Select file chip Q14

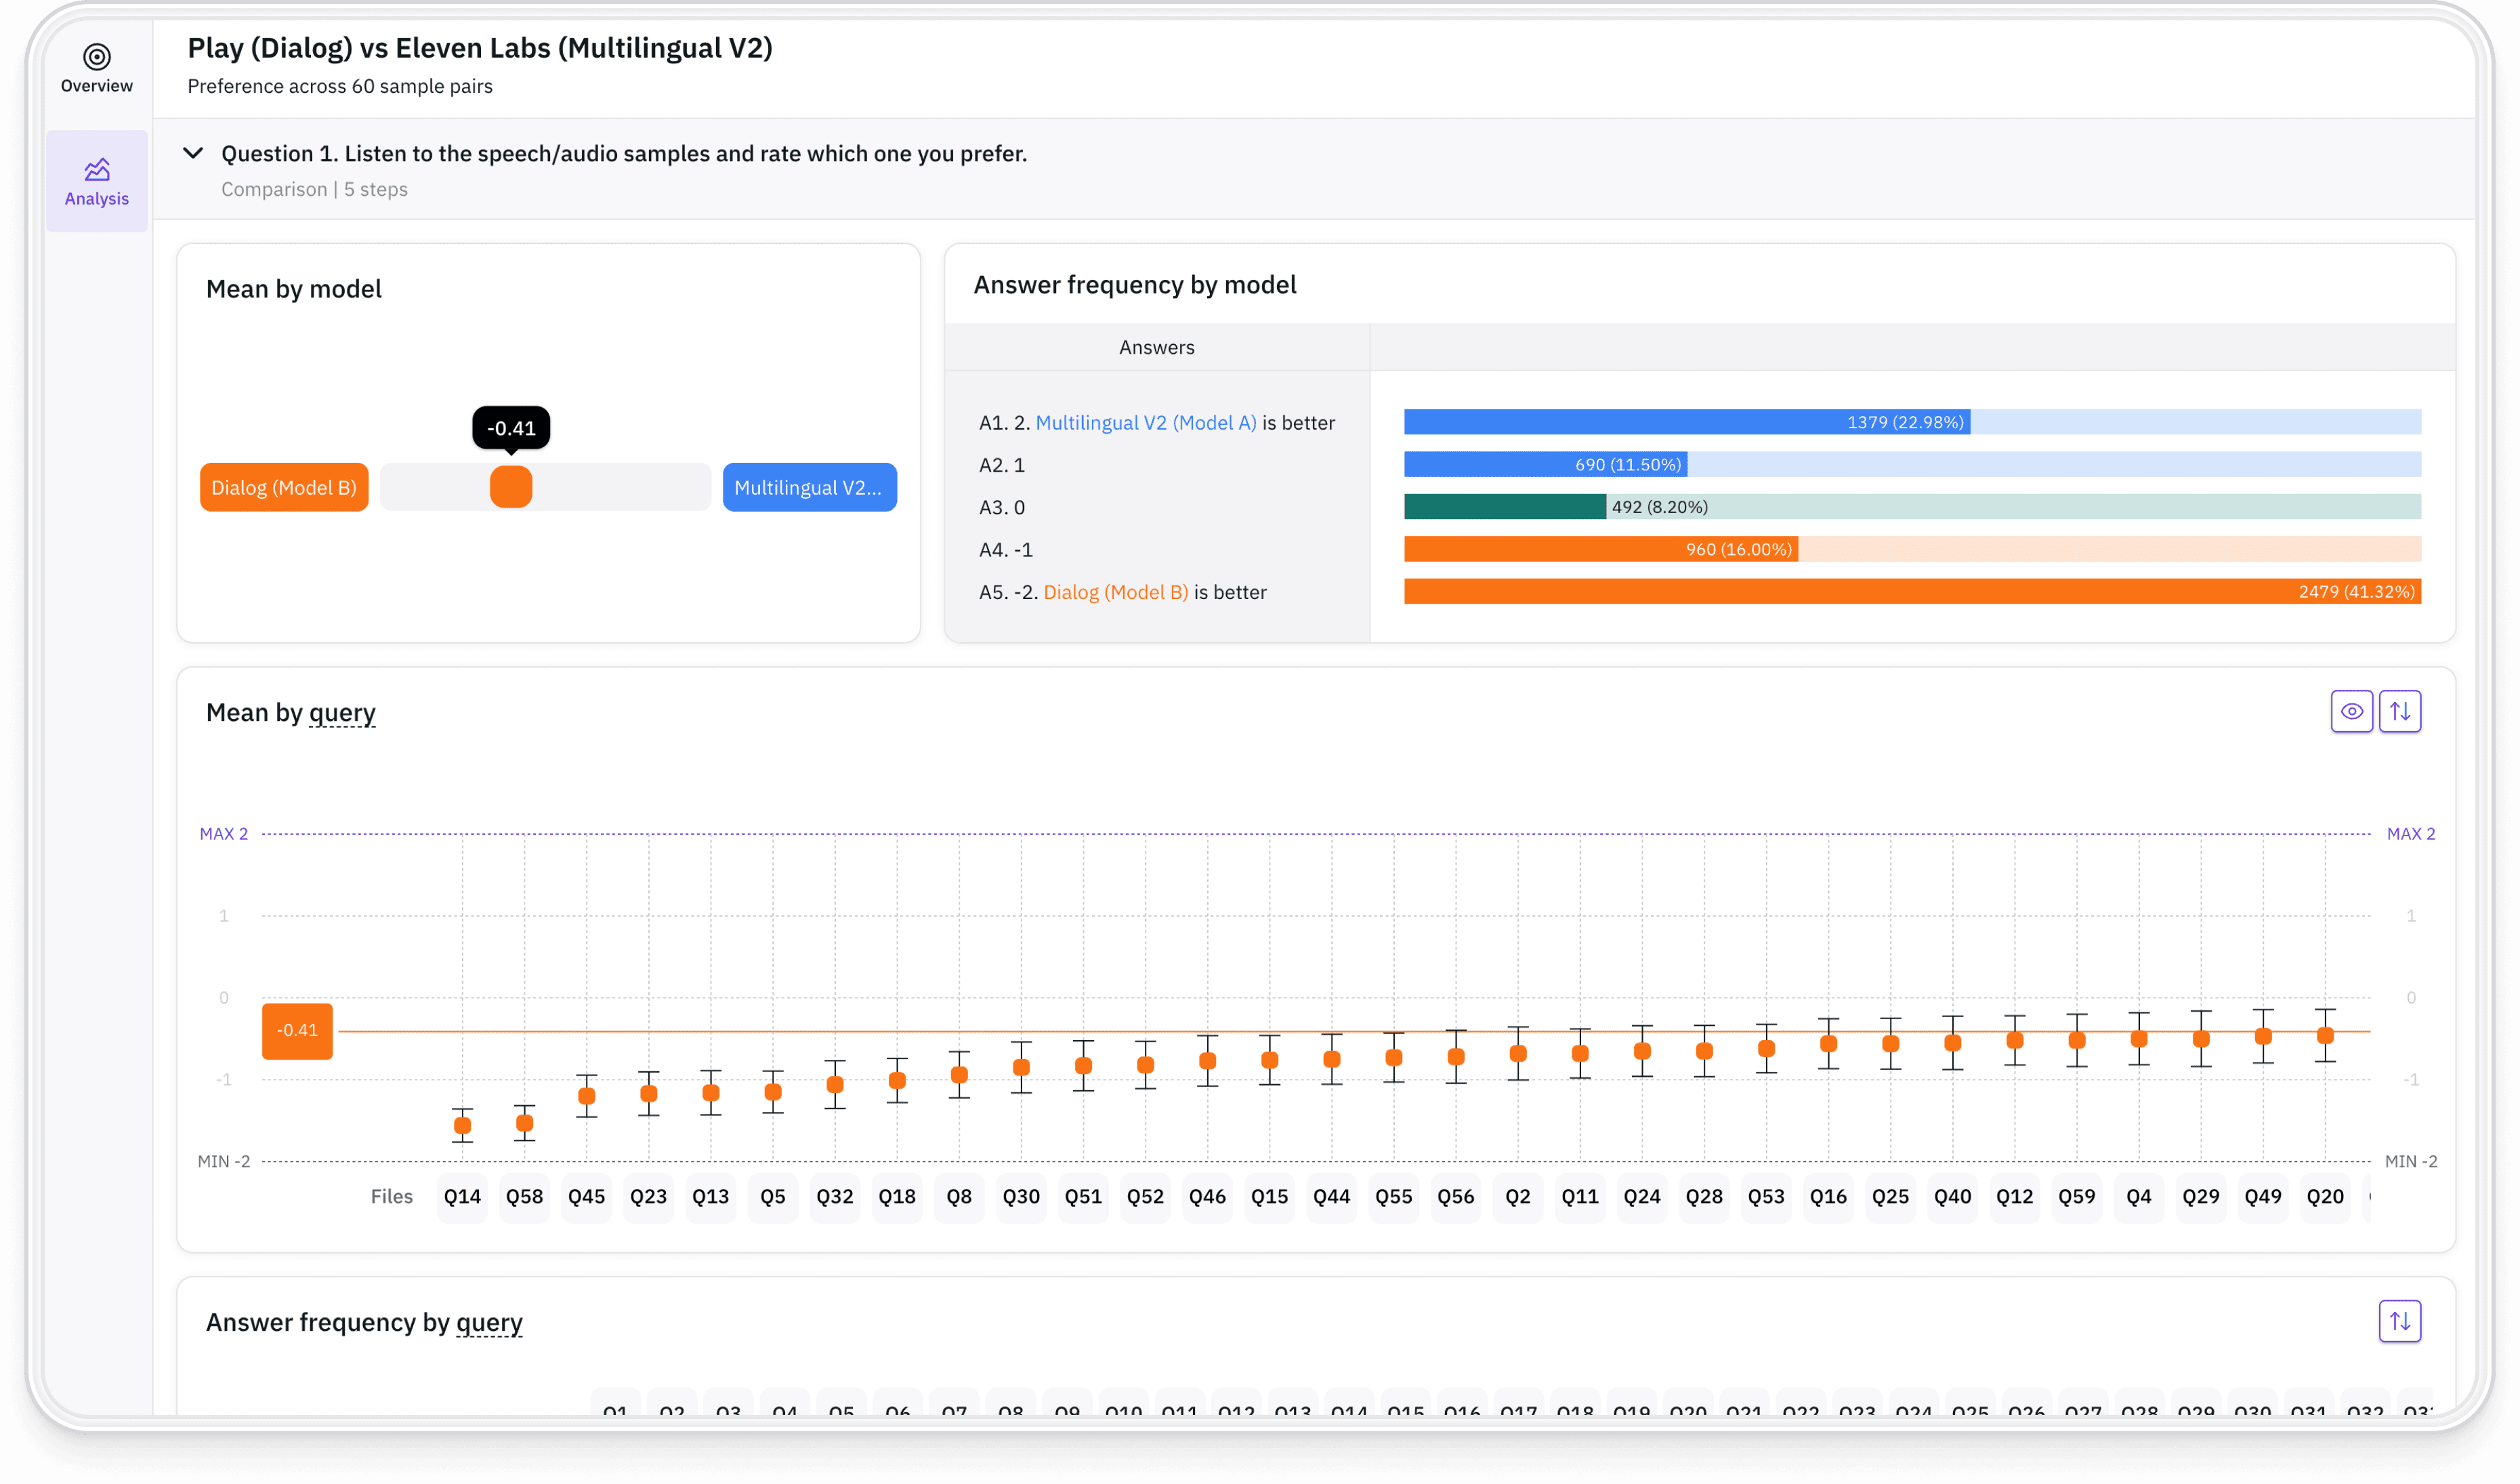tap(462, 1196)
